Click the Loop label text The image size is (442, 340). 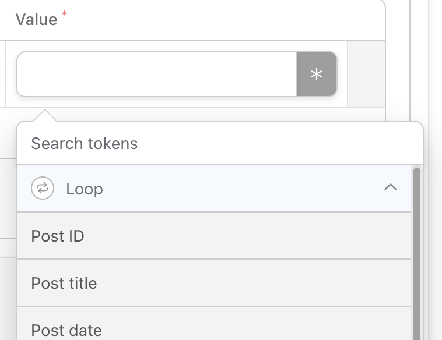pyautogui.click(x=85, y=189)
